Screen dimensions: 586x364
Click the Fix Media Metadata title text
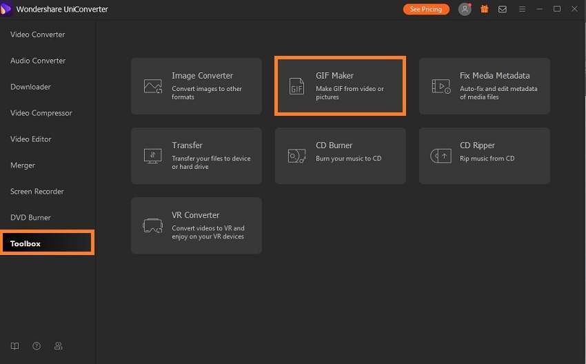494,76
